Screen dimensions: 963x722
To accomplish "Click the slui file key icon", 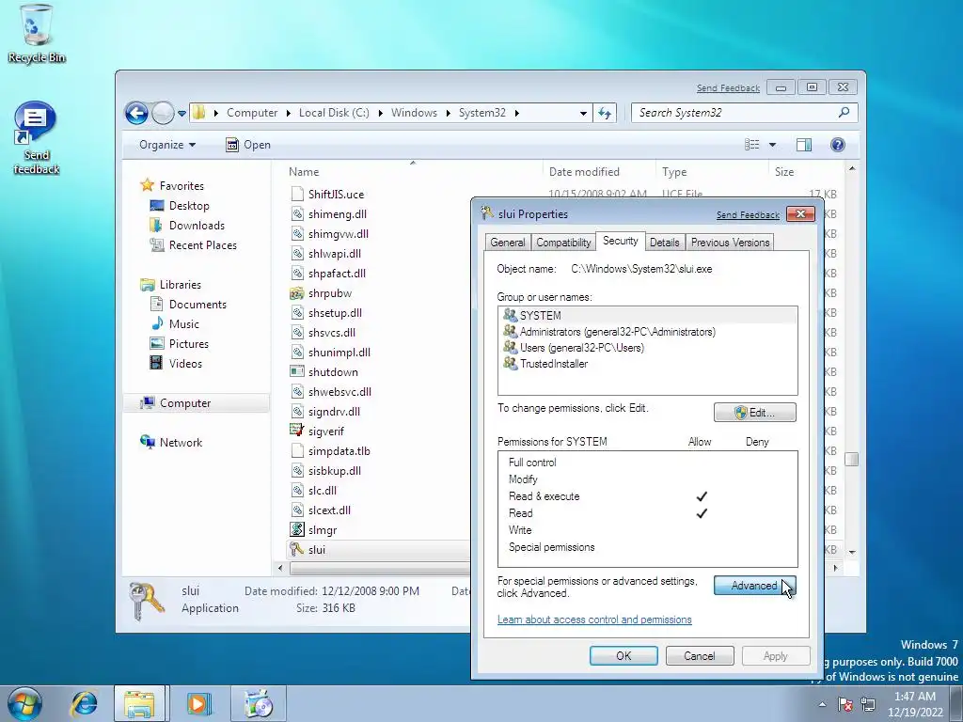I will pos(297,549).
